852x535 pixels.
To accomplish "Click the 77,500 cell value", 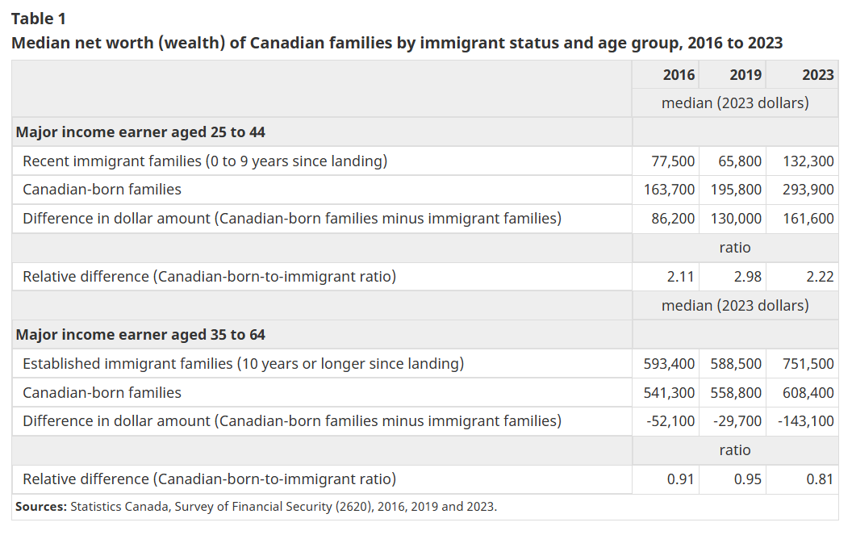I will coord(673,161).
